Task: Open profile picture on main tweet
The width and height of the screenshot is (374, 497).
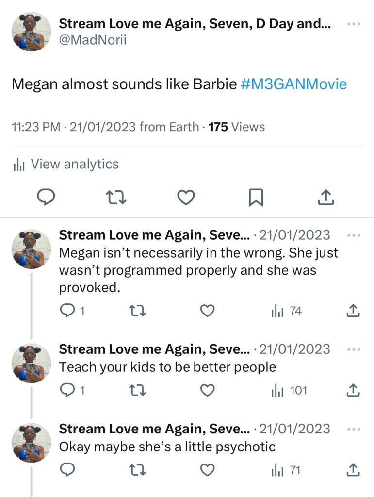Action: [x=32, y=32]
